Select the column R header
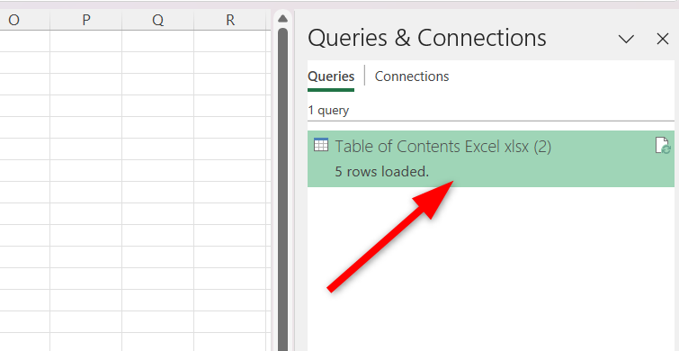 (x=230, y=21)
